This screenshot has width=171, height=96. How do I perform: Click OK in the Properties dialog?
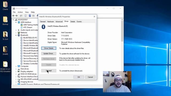[79, 77]
